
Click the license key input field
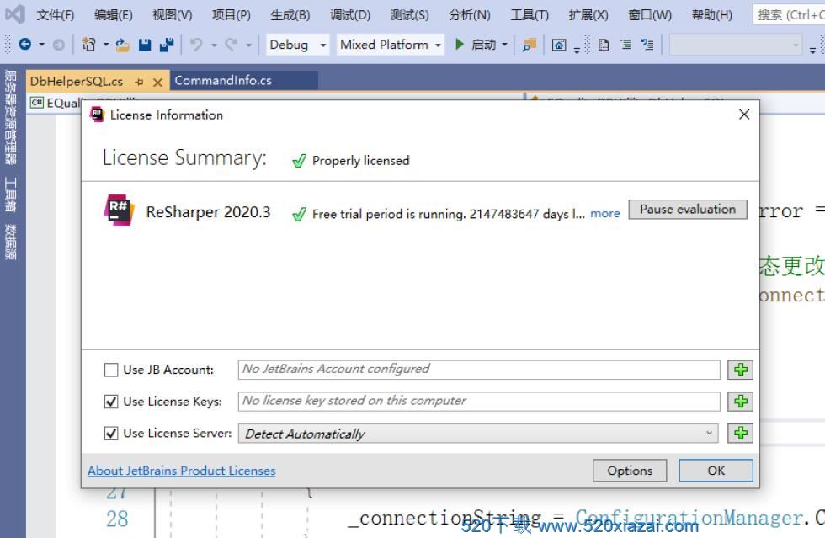click(x=478, y=402)
